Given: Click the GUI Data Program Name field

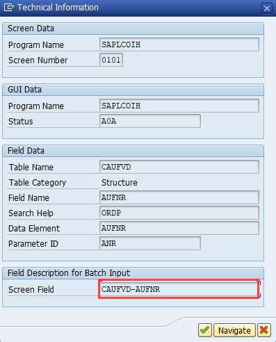Looking at the screenshot, I should 179,106.
